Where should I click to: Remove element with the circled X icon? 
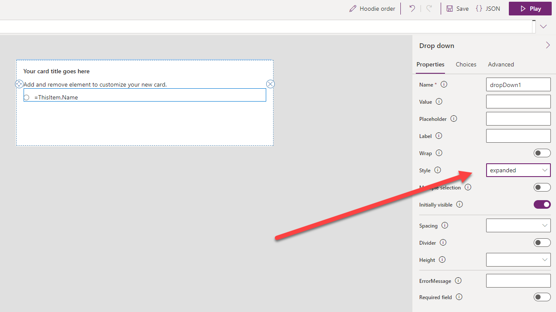(x=270, y=84)
